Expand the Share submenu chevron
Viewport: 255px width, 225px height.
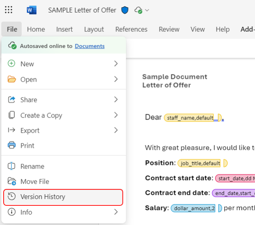[x=116, y=100]
